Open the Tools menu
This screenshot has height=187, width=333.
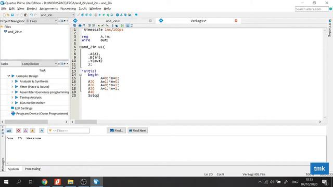pos(83,8)
